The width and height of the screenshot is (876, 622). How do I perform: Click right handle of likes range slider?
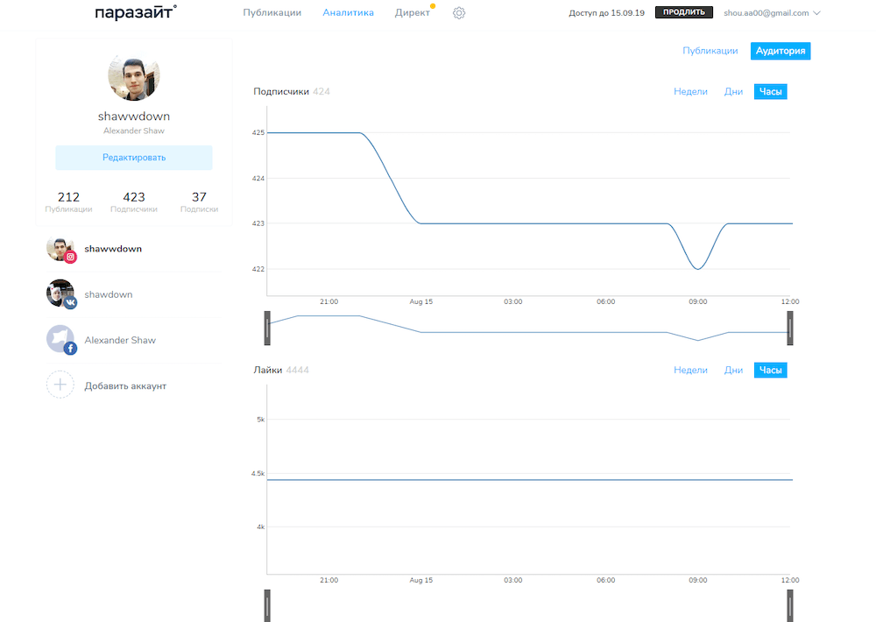[x=789, y=604]
